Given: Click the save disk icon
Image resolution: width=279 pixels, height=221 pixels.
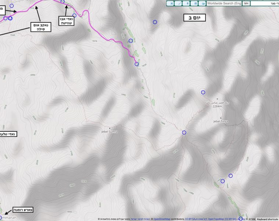Looking at the screenshot, I should point(195,3).
